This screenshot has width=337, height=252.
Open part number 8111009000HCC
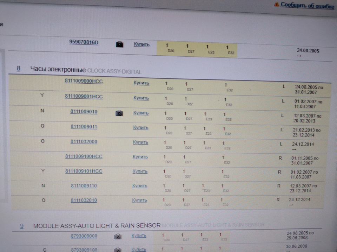84,81
